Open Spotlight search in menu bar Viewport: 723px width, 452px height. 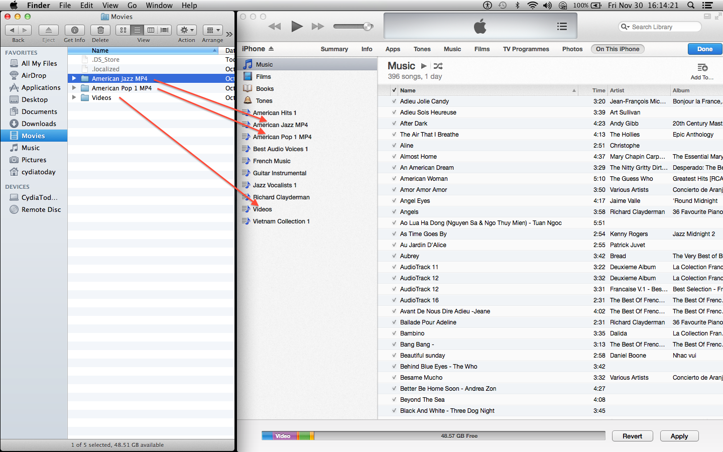(691, 6)
